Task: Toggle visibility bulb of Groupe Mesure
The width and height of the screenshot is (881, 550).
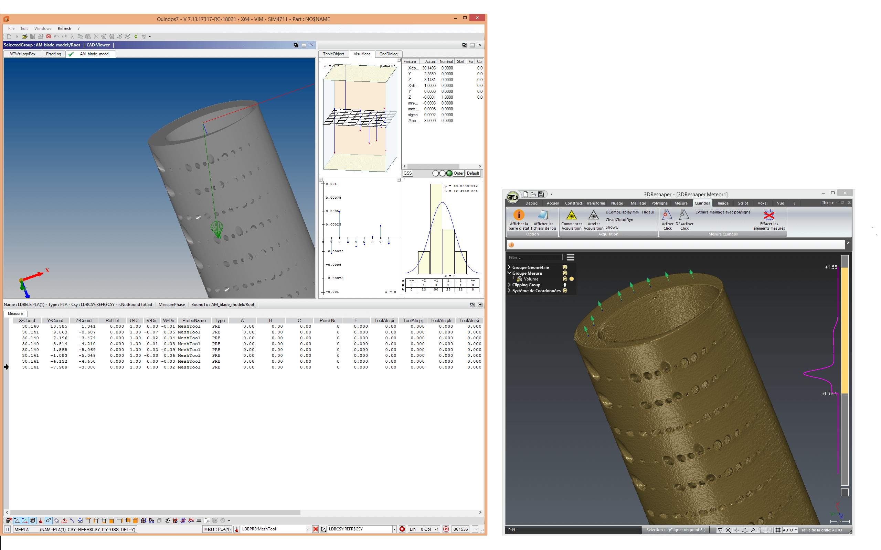Action: click(565, 273)
